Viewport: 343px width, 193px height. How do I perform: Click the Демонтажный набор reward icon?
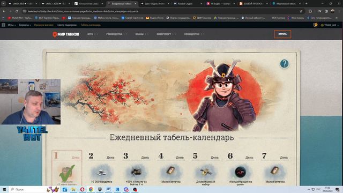206,172
